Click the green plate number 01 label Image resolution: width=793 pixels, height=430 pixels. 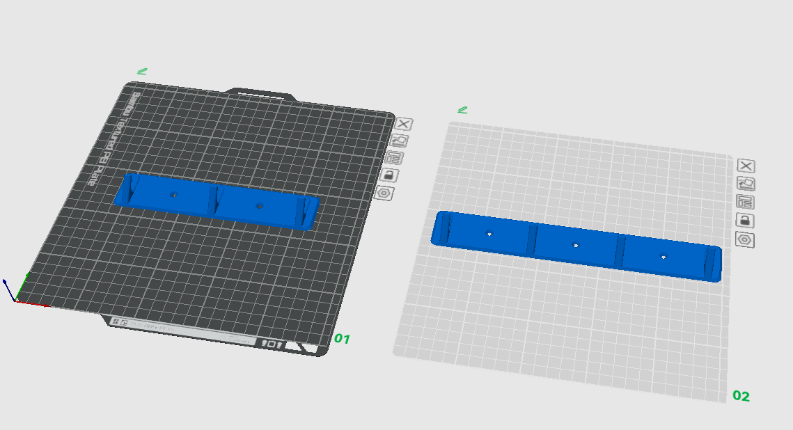coord(342,339)
